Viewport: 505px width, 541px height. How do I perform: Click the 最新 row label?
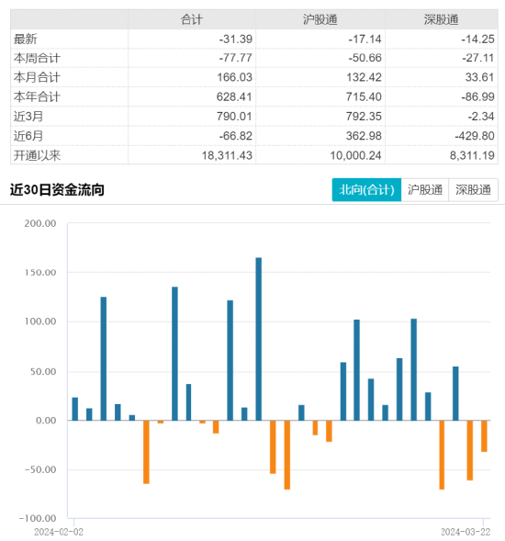click(25, 39)
